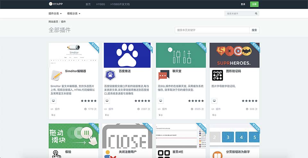
Task: Go to 网站首页 breadcrumb
Action: [x=53, y=22]
